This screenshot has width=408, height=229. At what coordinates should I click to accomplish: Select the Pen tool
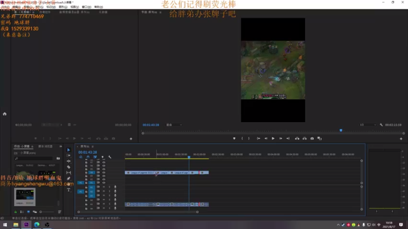pos(69,179)
